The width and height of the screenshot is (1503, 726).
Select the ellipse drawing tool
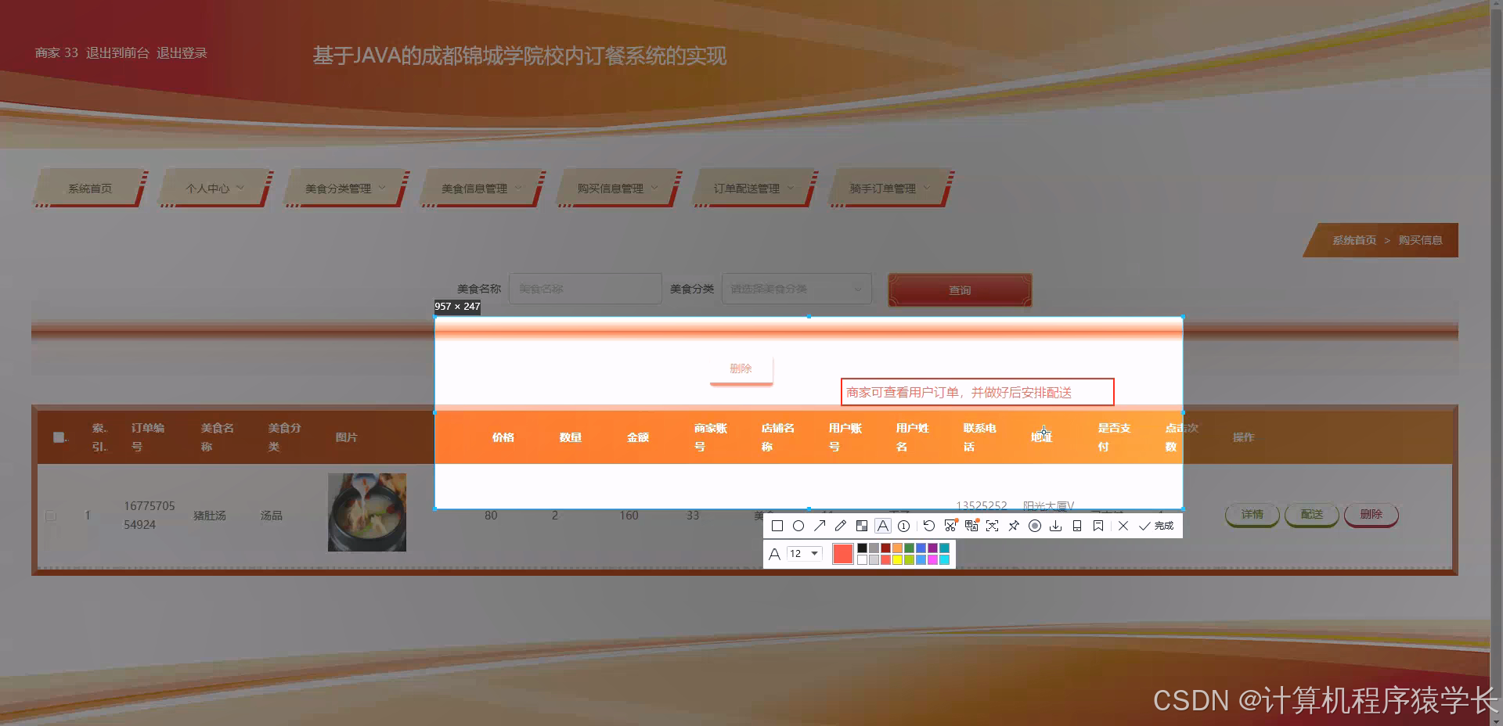click(798, 526)
